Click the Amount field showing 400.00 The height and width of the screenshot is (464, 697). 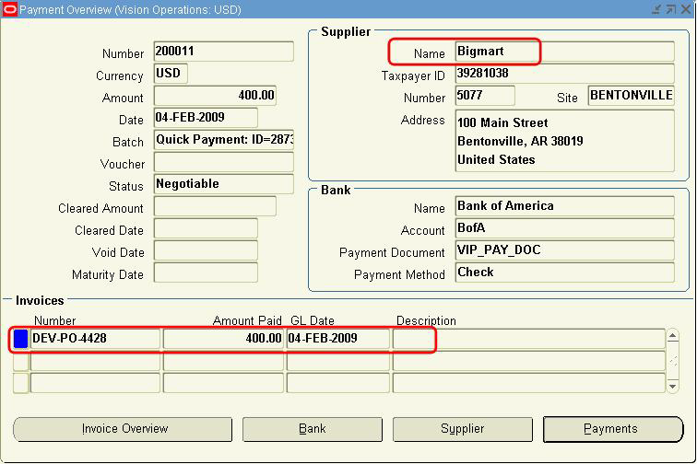pyautogui.click(x=215, y=96)
